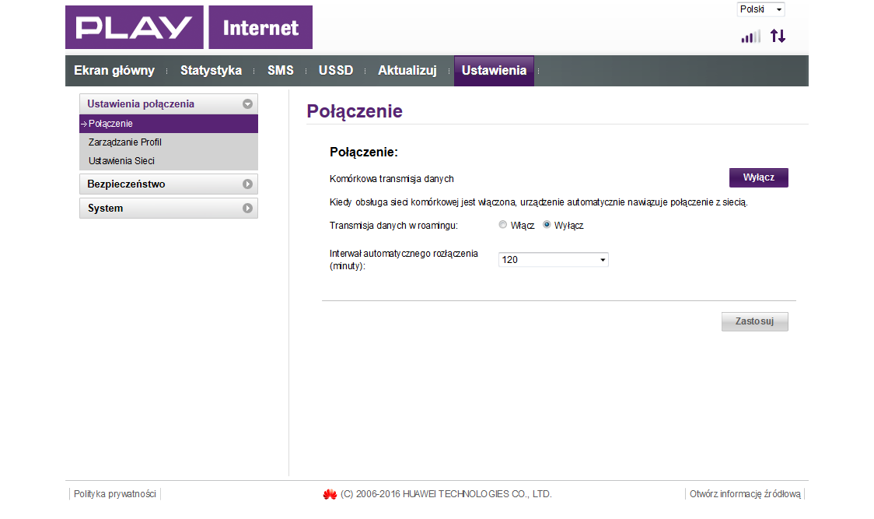874x519 pixels.
Task: Open the Polski language dropdown
Action: point(760,9)
